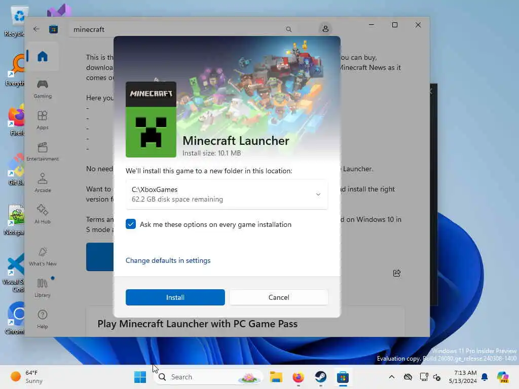Go to Microsoft Store Home in sidebar
This screenshot has height=389, width=519.
pyautogui.click(x=43, y=57)
